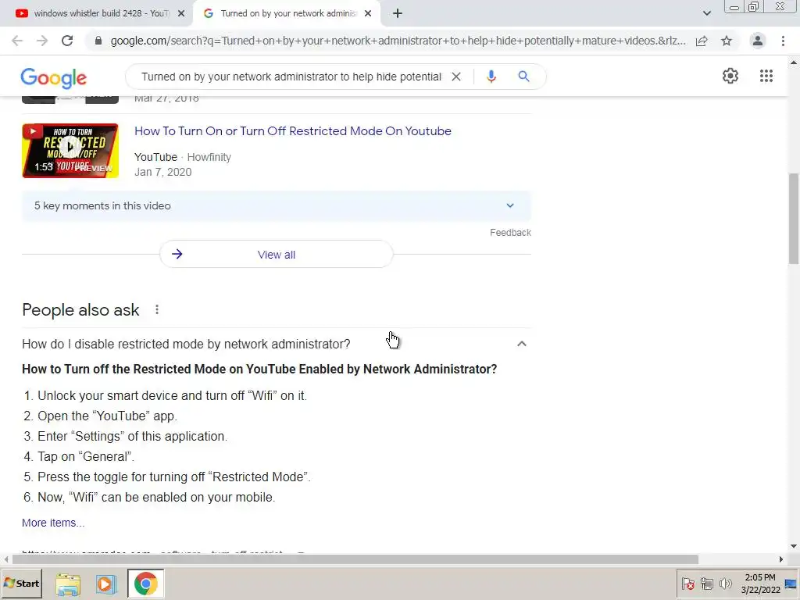This screenshot has width=800, height=600.
Task: Close the Turned on by your network tab
Action: pos(368,13)
